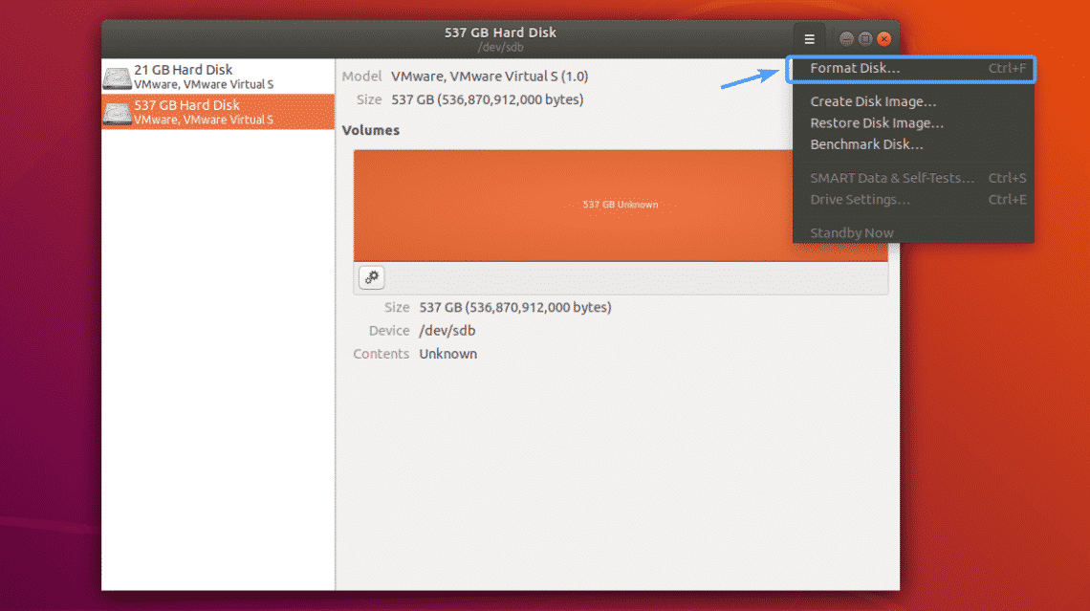Screen dimensions: 1090x611
Task: Click the 21 GB Hard Disk drive icon
Action: (x=117, y=77)
